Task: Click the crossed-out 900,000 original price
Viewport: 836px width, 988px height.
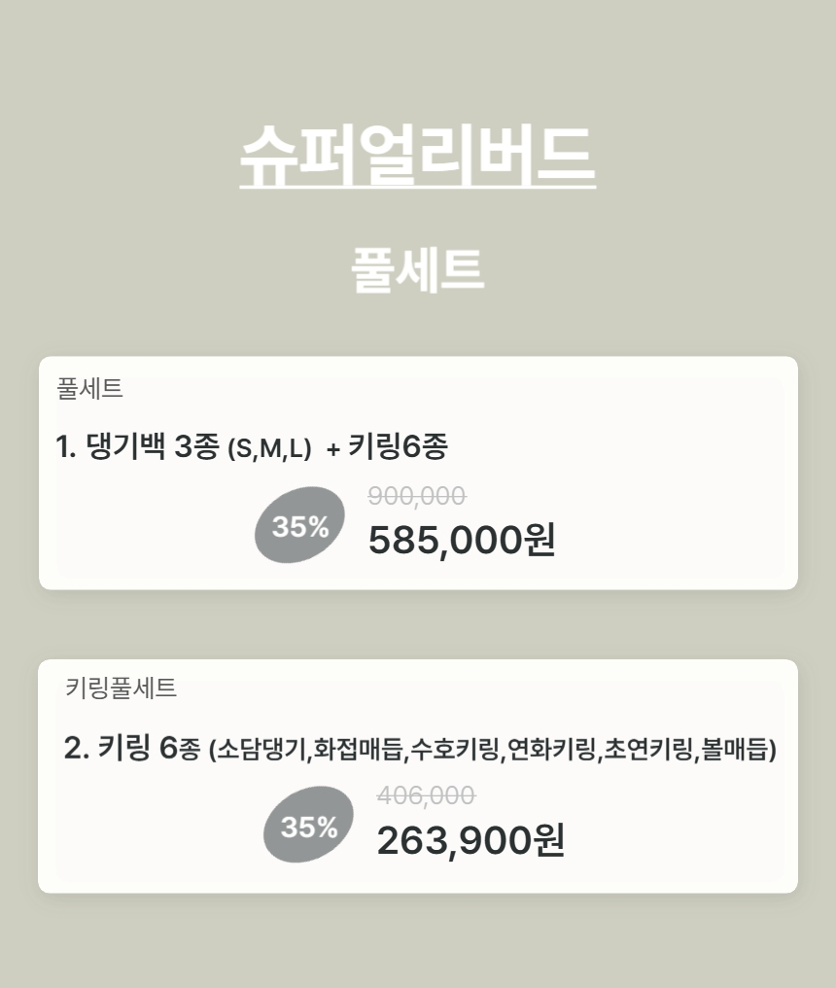Action: click(x=417, y=496)
